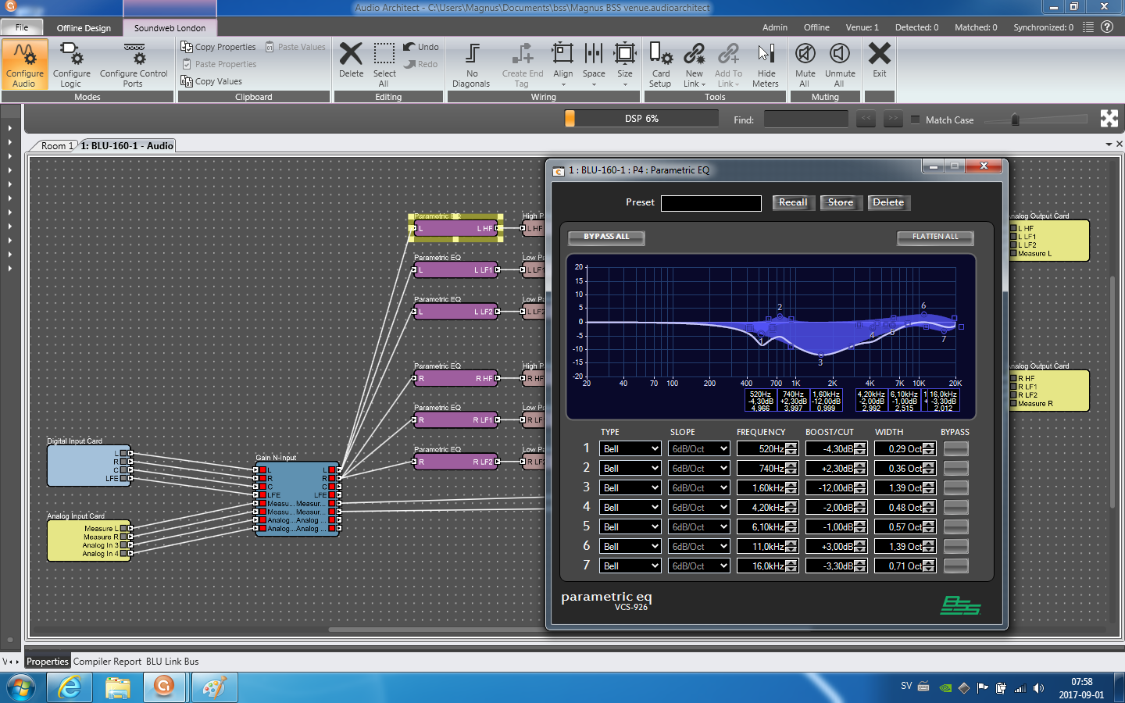Open the Space tool

[594, 65]
